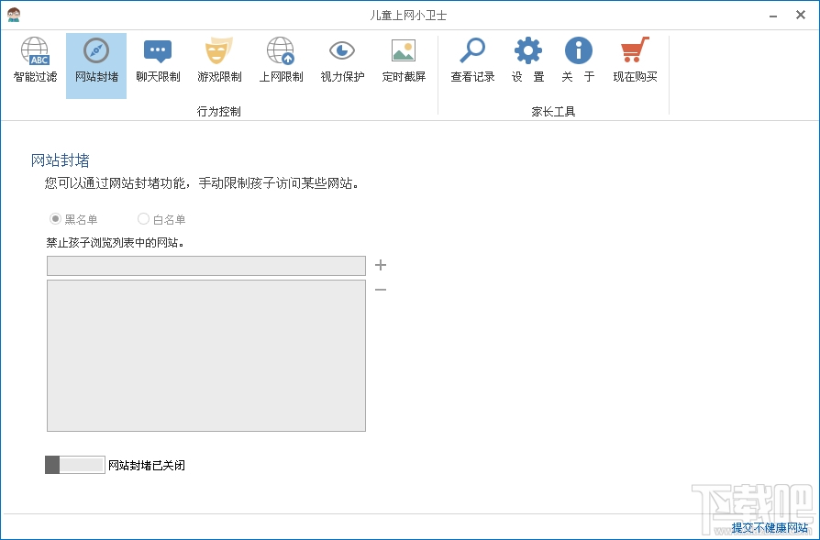Screen dimensions: 820x540
Task: Open the 聊天限制 chat restriction feature
Action: pos(157,60)
